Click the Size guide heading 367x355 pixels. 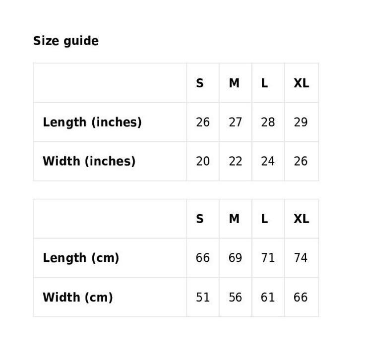pyautogui.click(x=65, y=41)
